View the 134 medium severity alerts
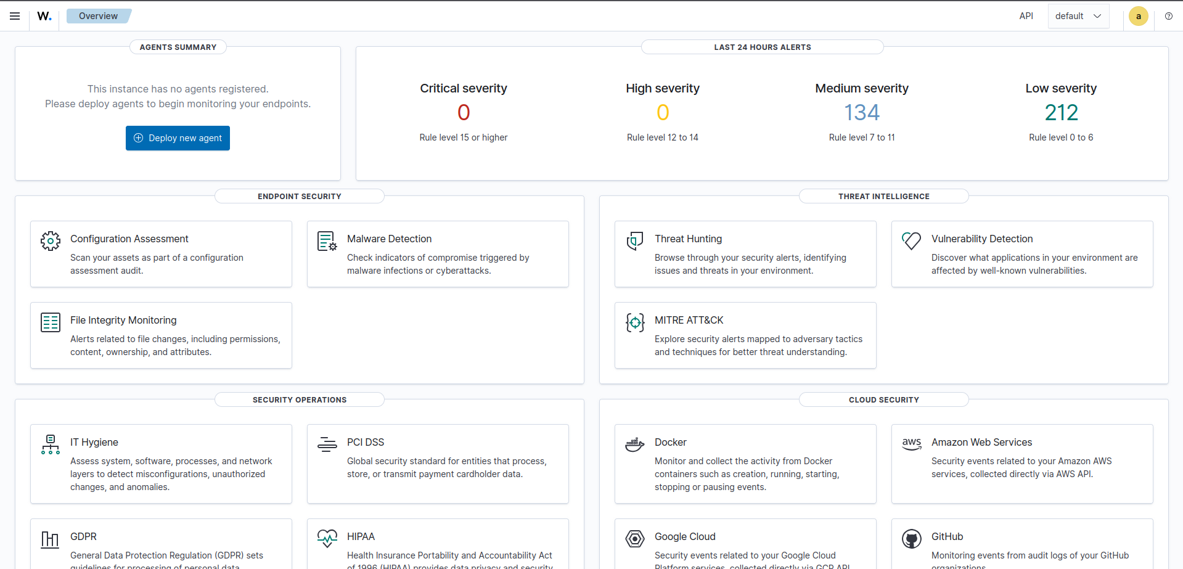This screenshot has height=569, width=1183. tap(861, 113)
